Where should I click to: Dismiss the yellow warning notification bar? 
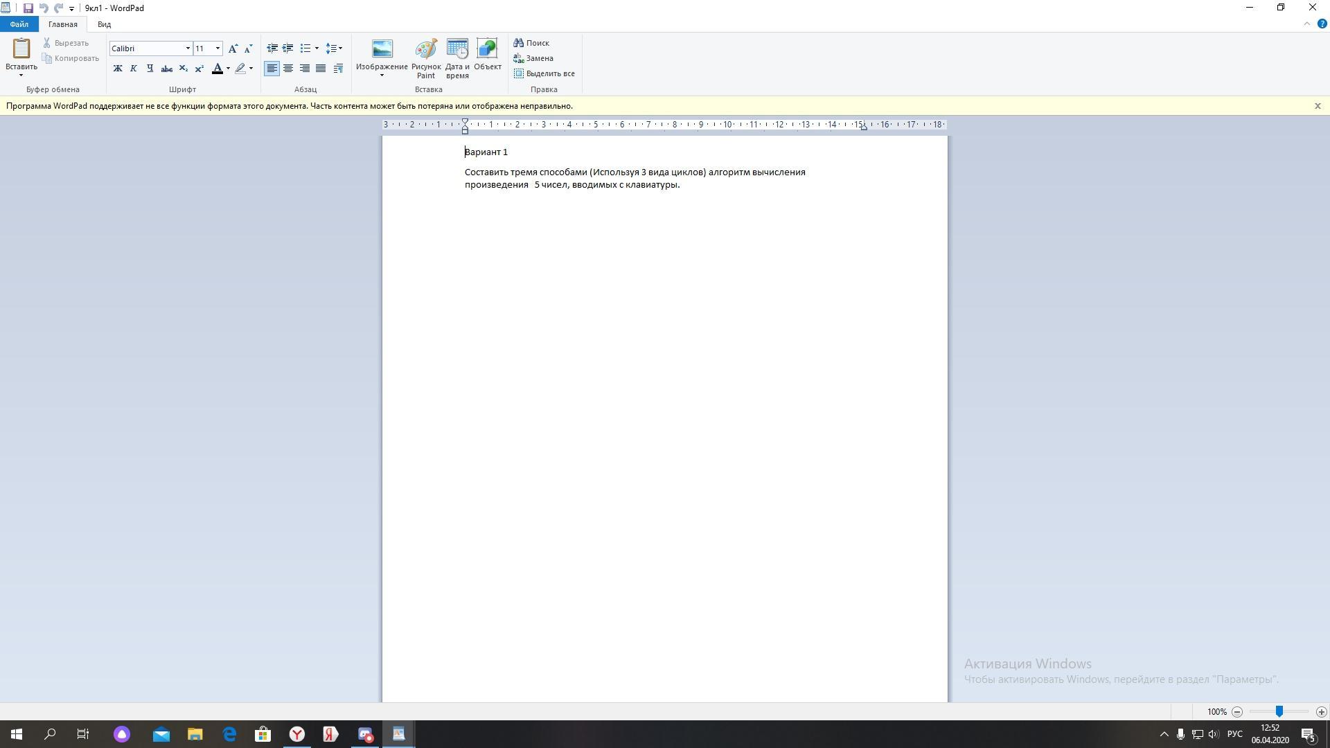tap(1318, 106)
